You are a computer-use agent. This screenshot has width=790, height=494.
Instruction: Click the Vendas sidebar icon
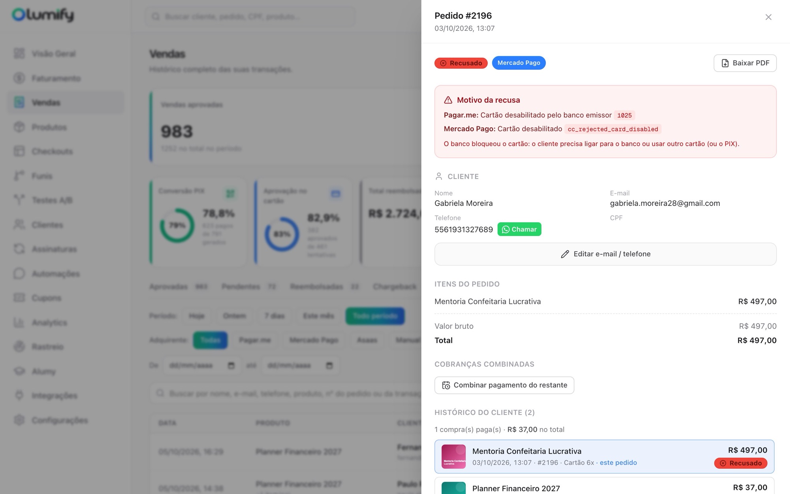(19, 102)
